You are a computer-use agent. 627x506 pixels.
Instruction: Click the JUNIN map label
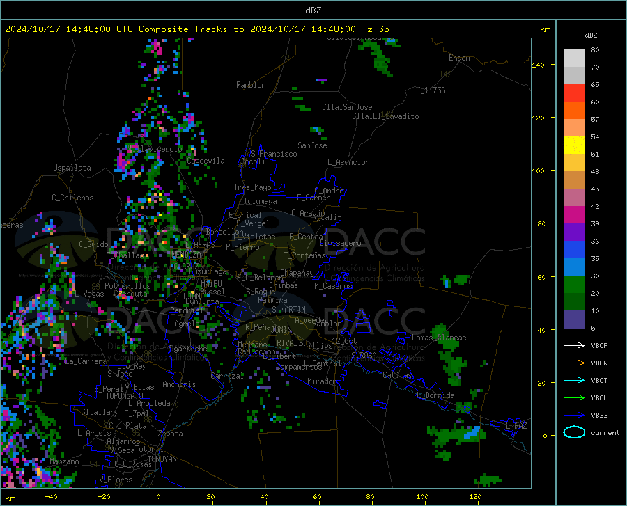[281, 330]
